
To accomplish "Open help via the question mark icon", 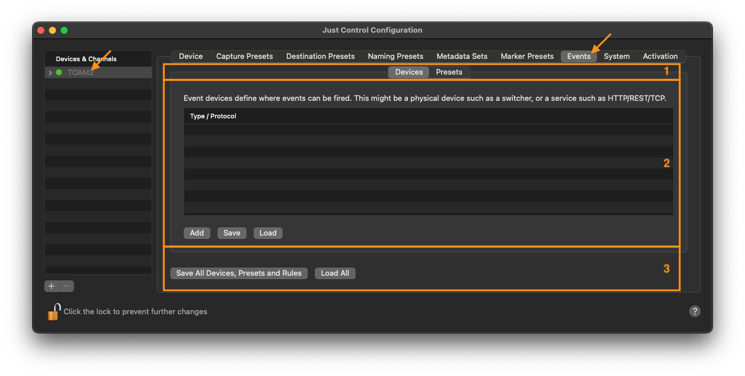I will [694, 311].
